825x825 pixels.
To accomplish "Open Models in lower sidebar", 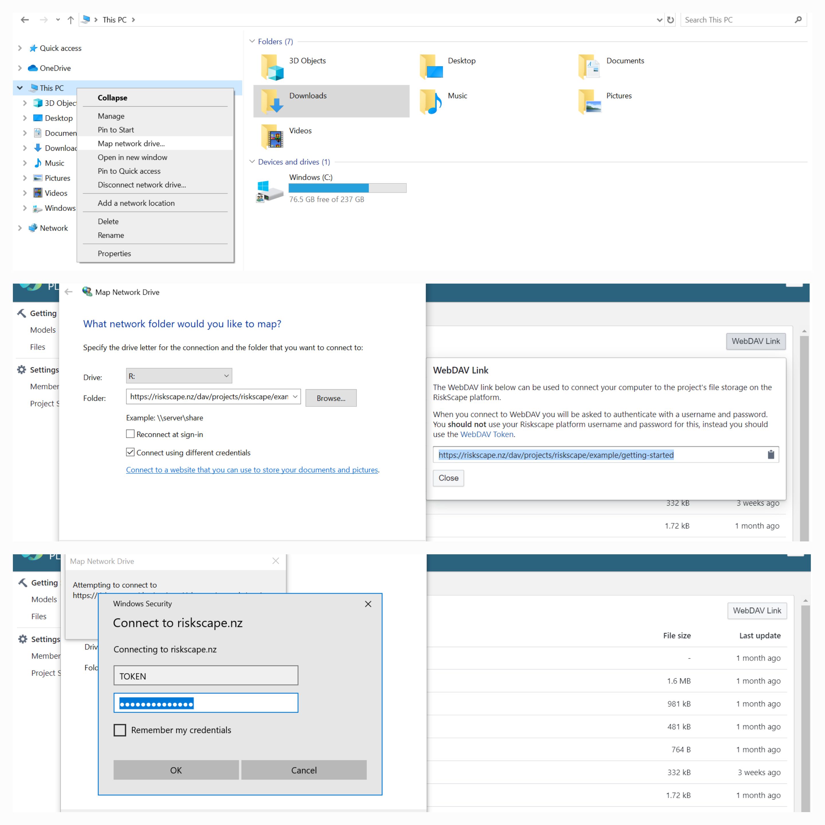I will [44, 599].
